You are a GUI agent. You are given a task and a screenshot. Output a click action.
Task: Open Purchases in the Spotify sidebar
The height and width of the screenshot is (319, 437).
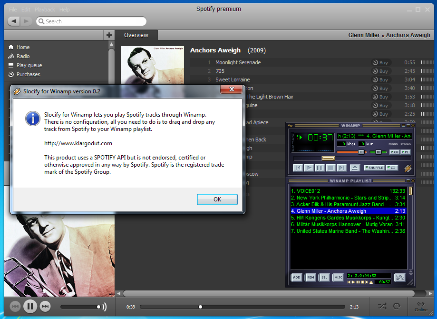(24, 74)
